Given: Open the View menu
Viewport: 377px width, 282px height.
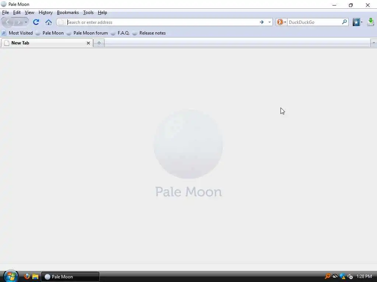Looking at the screenshot, I should tap(29, 12).
